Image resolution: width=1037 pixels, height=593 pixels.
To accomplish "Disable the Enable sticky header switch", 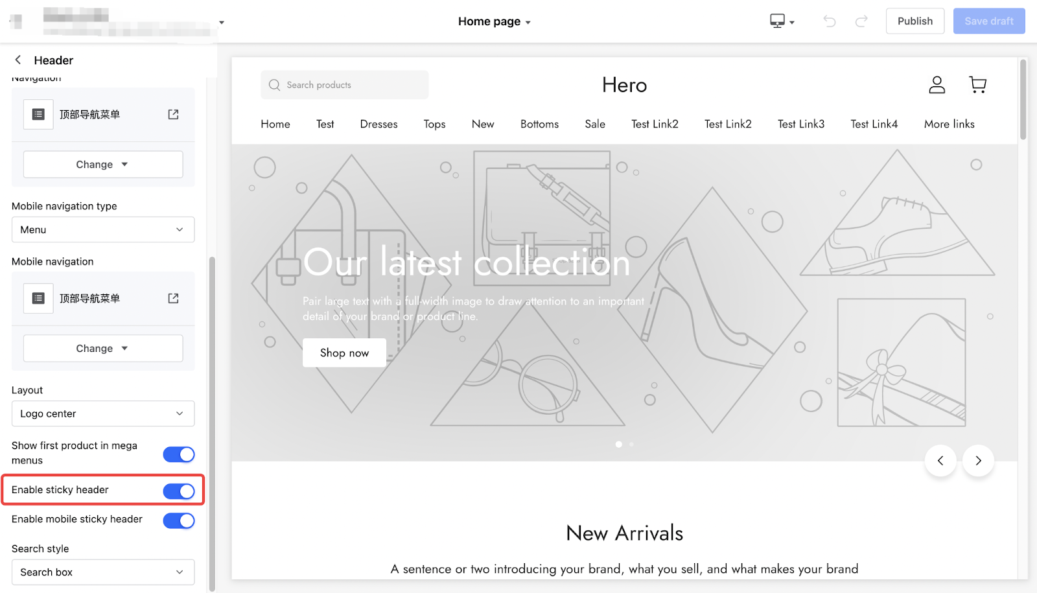I will pyautogui.click(x=179, y=491).
